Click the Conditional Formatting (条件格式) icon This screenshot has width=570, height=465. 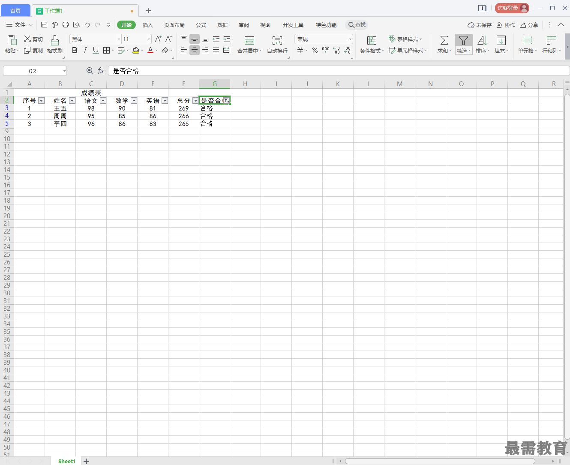372,40
